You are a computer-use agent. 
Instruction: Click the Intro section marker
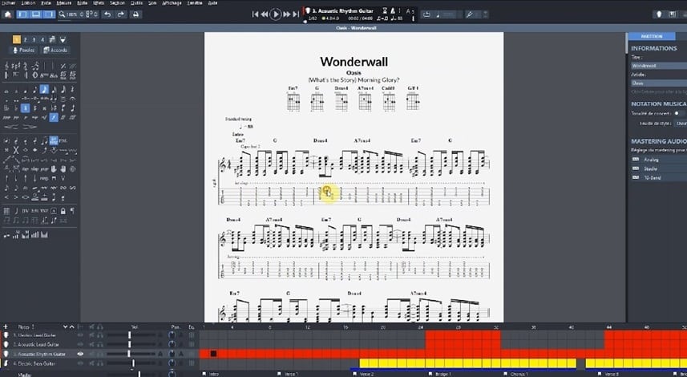point(211,374)
